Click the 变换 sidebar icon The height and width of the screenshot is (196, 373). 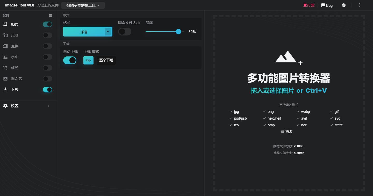(x=5, y=46)
